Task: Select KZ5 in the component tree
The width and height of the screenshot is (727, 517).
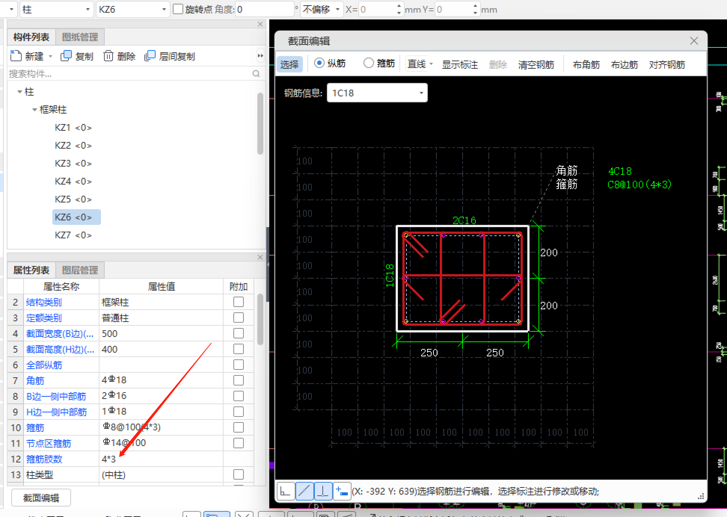Action: 73,199
